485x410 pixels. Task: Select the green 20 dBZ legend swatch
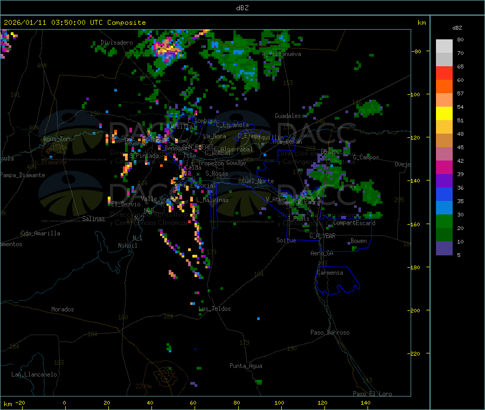coord(444,221)
